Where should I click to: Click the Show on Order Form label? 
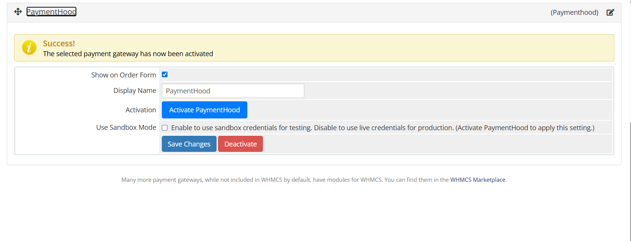[123, 75]
